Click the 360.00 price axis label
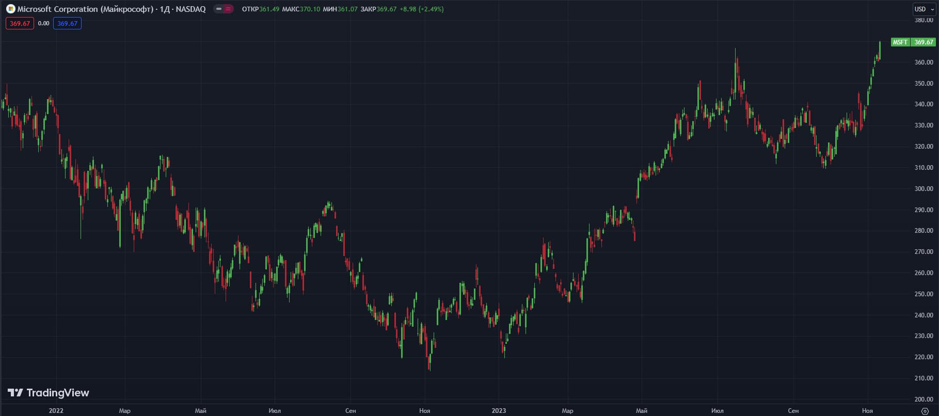The width and height of the screenshot is (939, 416). click(x=924, y=62)
